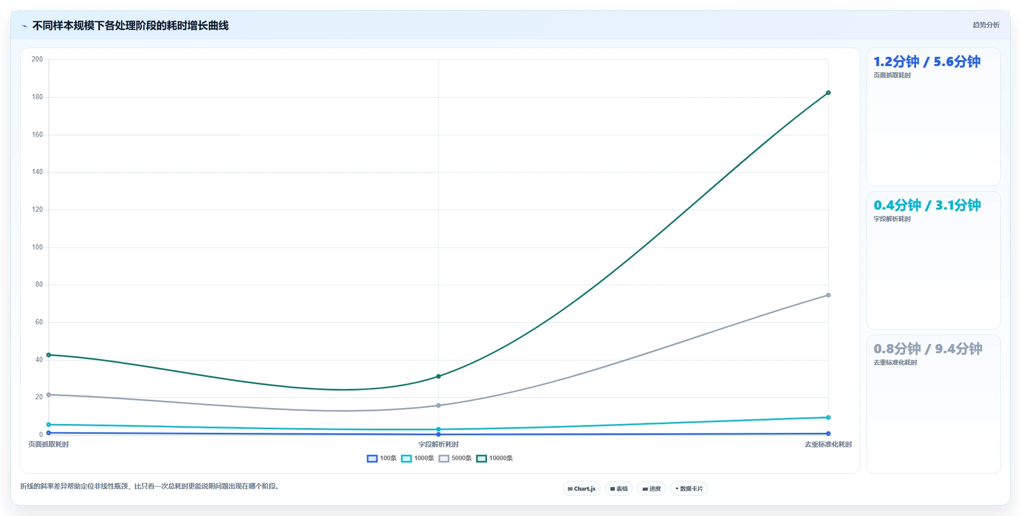Click the 5000条 data point at 去重标准化耗时
The width and height of the screenshot is (1021, 516).
click(828, 295)
